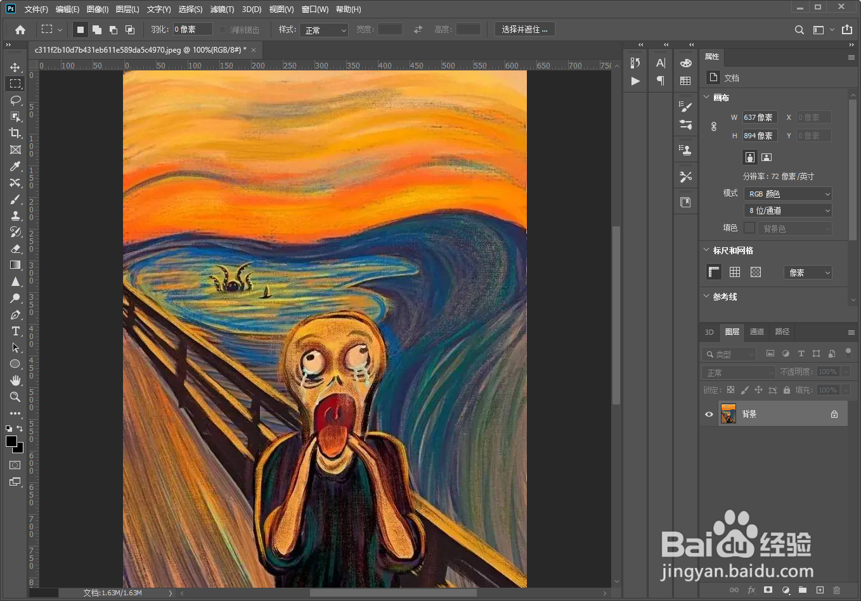Image resolution: width=861 pixels, height=601 pixels.
Task: Click the 选择并遮住 button
Action: 524,29
